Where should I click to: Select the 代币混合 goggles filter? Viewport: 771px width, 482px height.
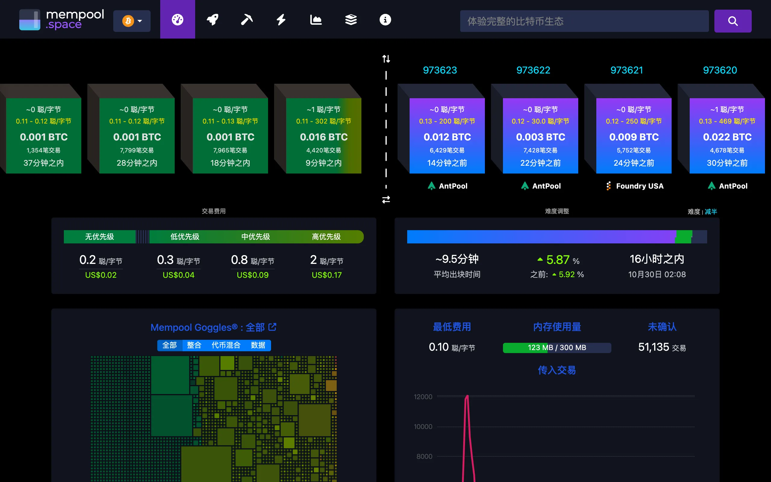(226, 345)
